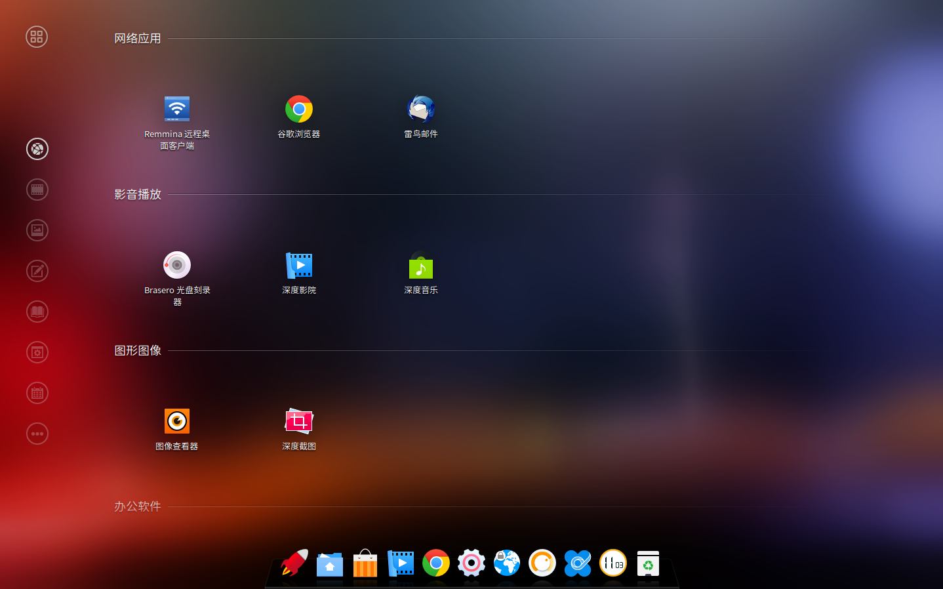Viewport: 943px width, 589px height.
Task: Switch launcher view mode with the grid icon
Action: click(37, 37)
